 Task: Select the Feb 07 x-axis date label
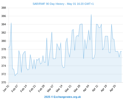15,88
